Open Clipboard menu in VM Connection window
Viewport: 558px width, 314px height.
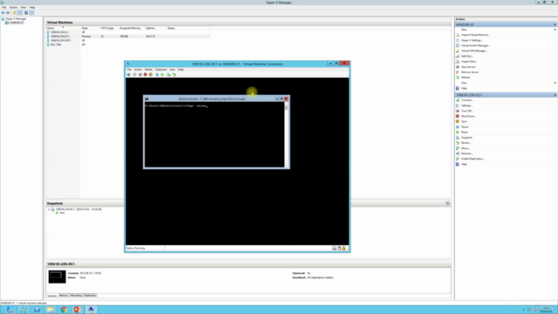pos(160,70)
